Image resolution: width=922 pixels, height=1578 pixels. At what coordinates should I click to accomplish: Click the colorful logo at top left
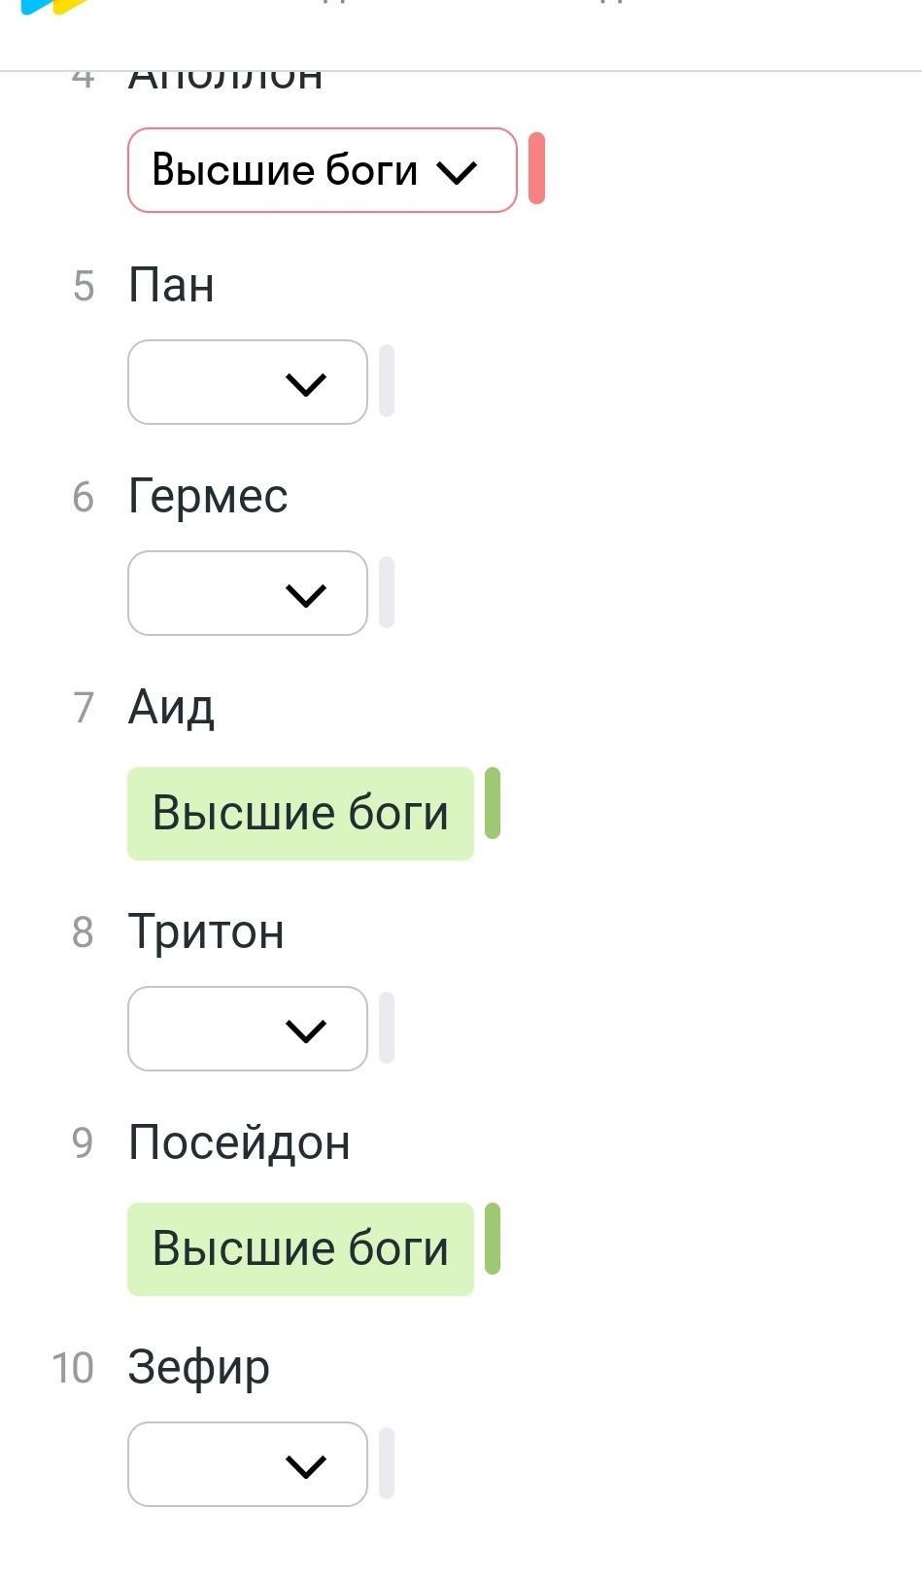tap(53, 6)
